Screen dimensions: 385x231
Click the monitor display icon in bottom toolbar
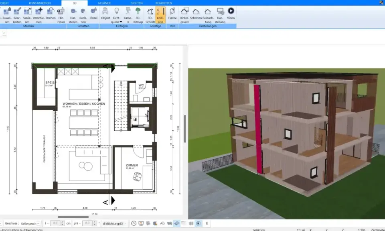coord(141,223)
